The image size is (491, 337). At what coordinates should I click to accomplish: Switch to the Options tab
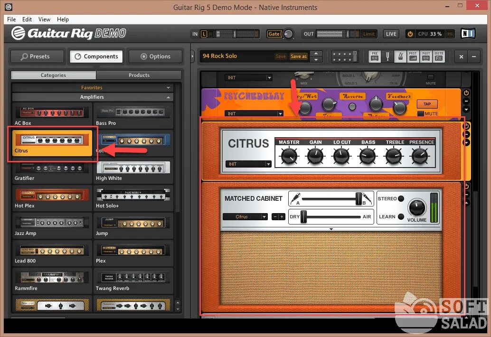point(155,56)
